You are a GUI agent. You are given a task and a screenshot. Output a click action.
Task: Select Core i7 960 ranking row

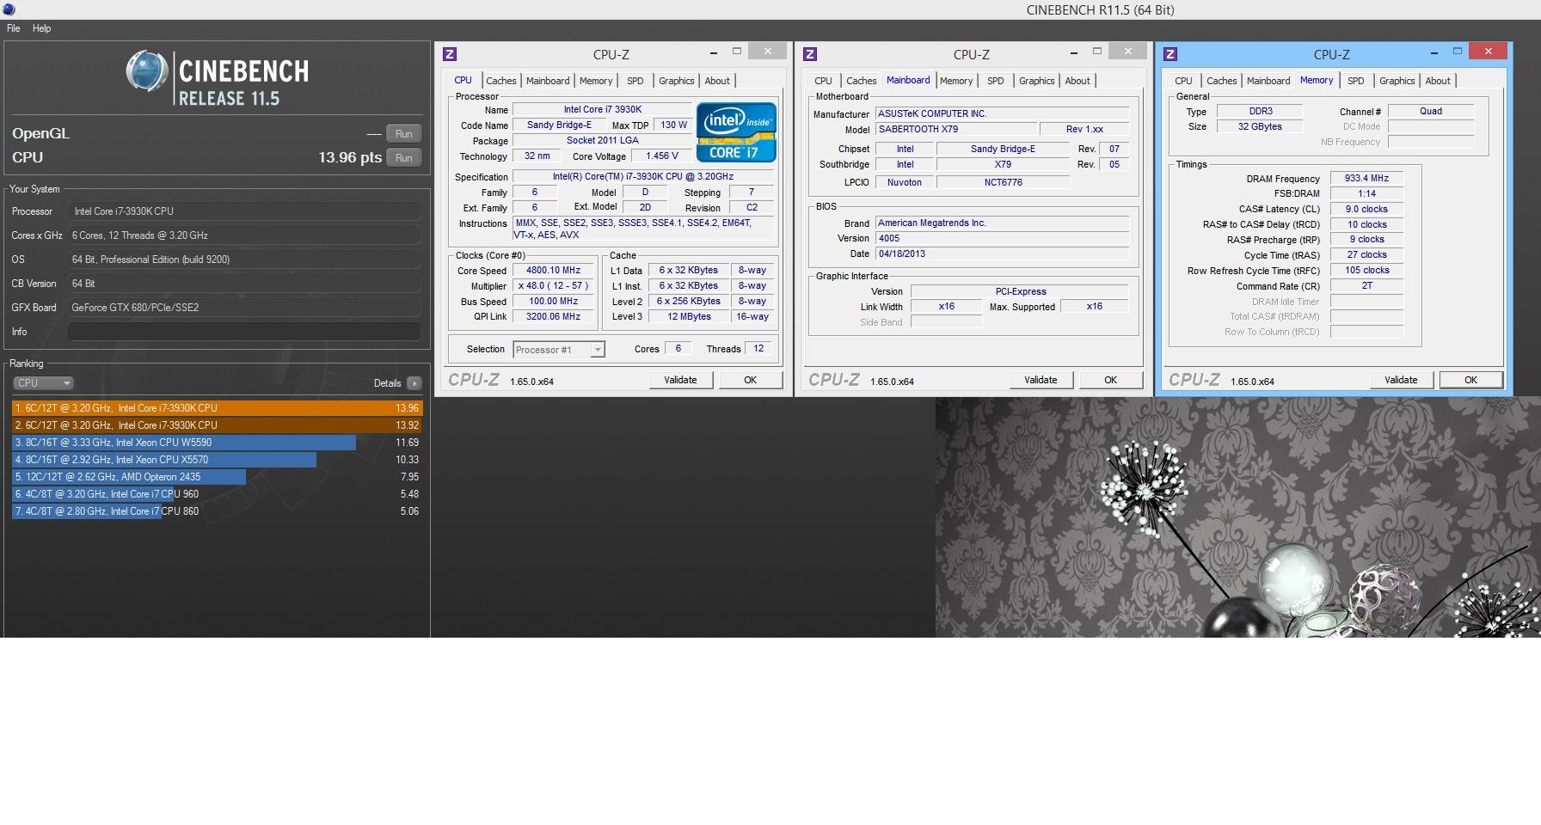pos(218,494)
